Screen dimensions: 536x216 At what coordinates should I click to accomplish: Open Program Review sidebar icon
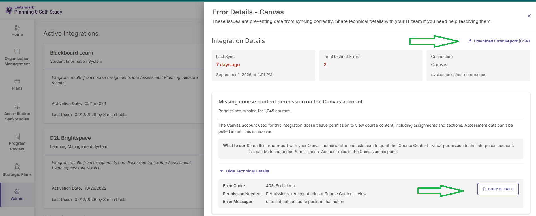17,137
